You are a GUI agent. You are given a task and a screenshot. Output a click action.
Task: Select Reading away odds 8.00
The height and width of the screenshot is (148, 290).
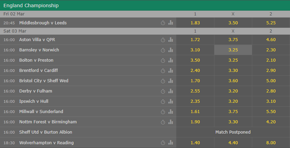[x=271, y=143]
